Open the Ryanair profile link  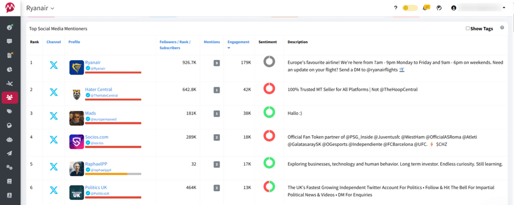pyautogui.click(x=93, y=62)
